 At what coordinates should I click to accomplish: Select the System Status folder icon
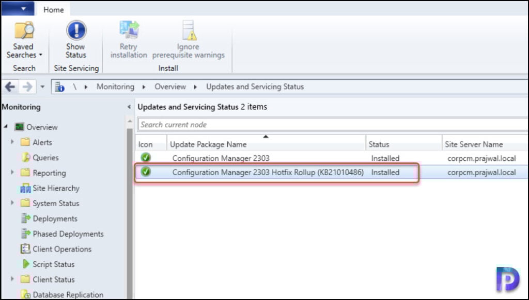click(x=25, y=203)
